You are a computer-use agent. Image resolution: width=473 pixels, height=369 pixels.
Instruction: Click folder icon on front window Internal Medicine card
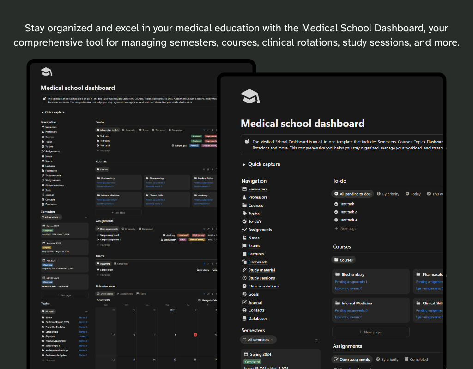click(x=338, y=303)
